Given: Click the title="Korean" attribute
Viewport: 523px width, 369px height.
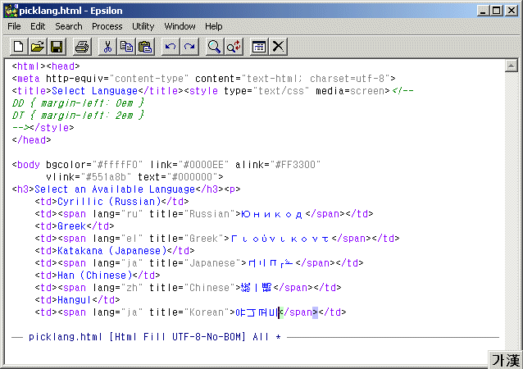Looking at the screenshot, I should (x=189, y=312).
